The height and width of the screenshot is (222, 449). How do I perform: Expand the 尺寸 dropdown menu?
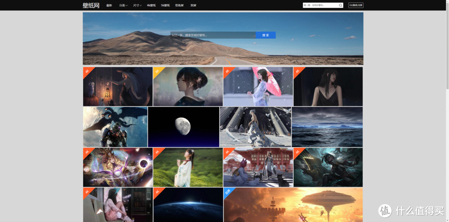[138, 5]
